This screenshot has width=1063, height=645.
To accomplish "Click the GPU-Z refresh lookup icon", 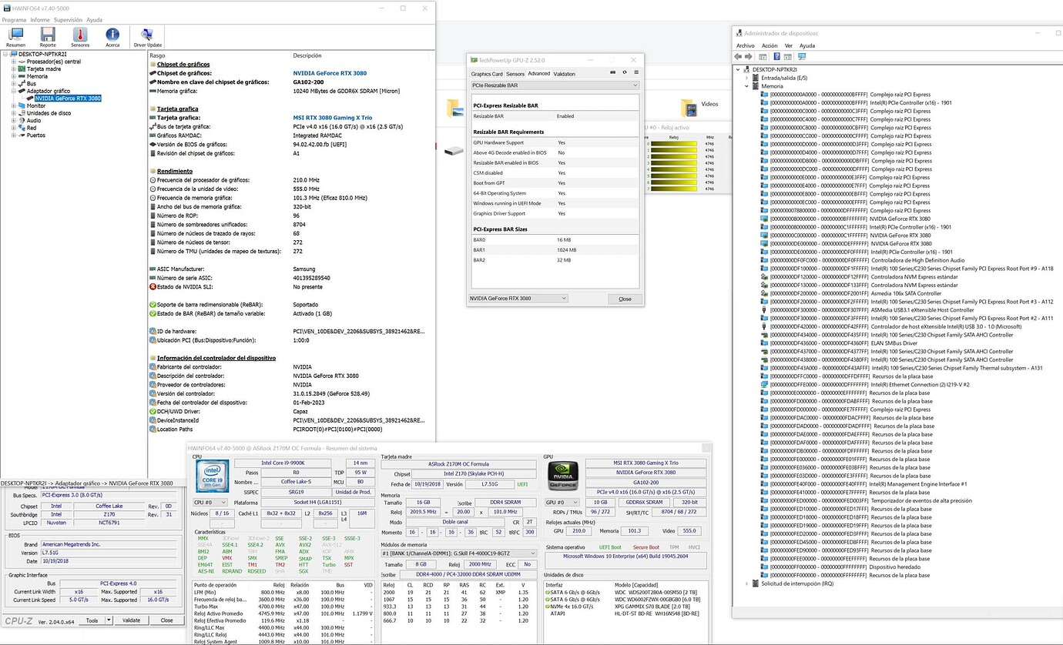I will (x=625, y=72).
